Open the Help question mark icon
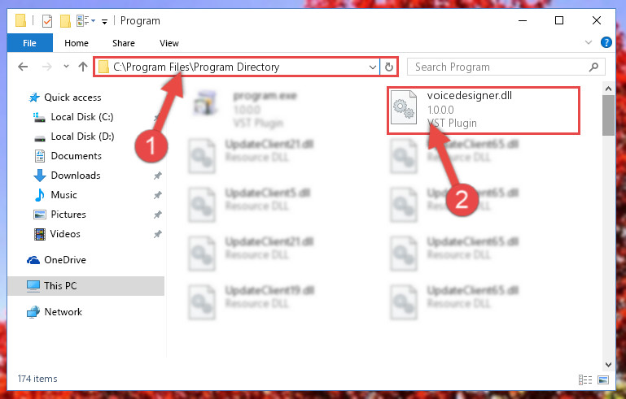This screenshot has width=626, height=399. [x=606, y=42]
